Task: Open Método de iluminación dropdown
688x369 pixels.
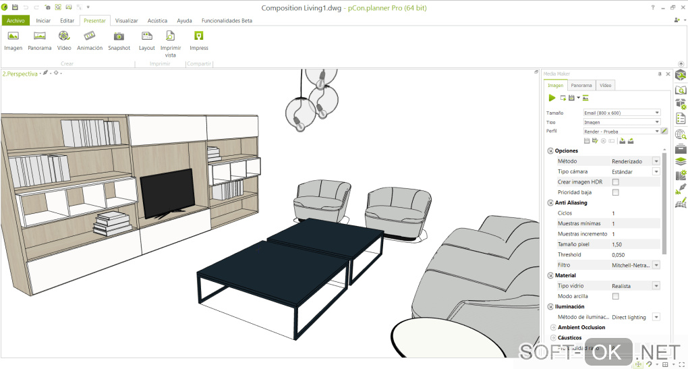Action: coord(656,317)
